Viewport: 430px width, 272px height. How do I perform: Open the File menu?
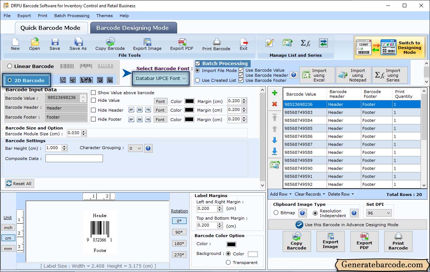(7, 16)
